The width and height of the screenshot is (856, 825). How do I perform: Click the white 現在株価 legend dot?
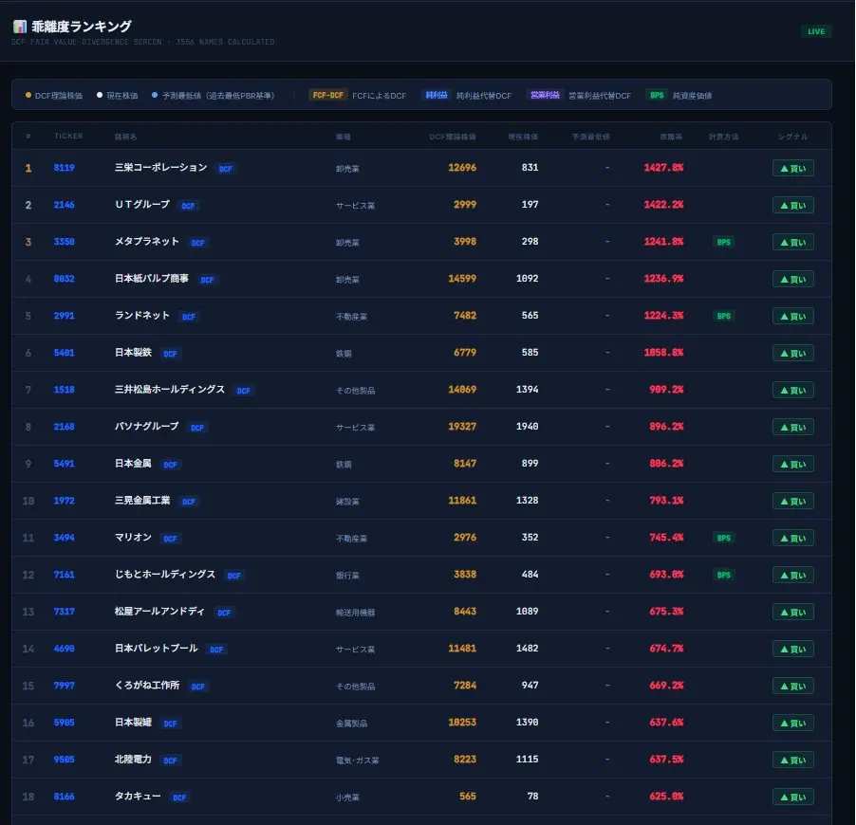pyautogui.click(x=100, y=95)
